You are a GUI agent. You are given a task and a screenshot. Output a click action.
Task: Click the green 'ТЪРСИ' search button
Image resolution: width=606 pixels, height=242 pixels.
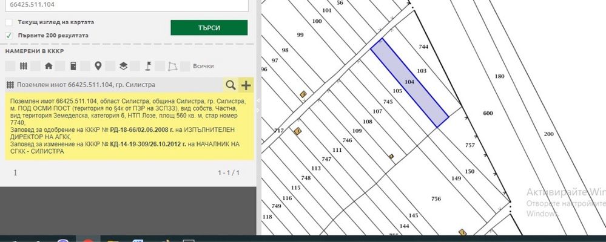click(x=209, y=28)
